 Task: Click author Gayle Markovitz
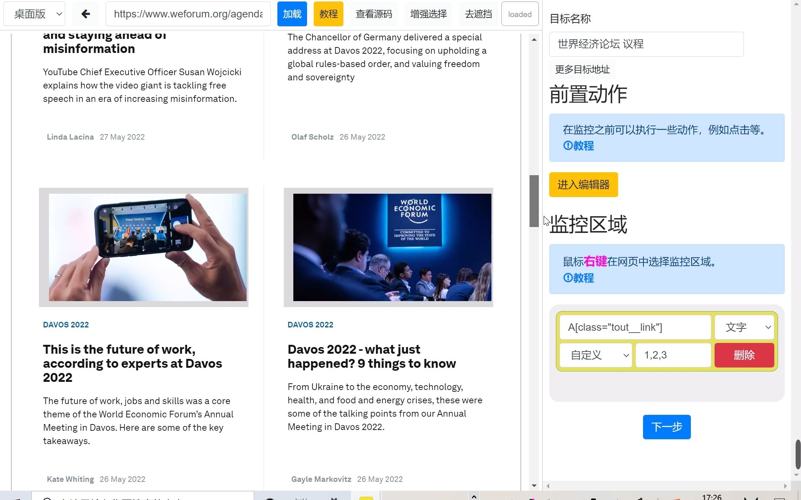(321, 479)
